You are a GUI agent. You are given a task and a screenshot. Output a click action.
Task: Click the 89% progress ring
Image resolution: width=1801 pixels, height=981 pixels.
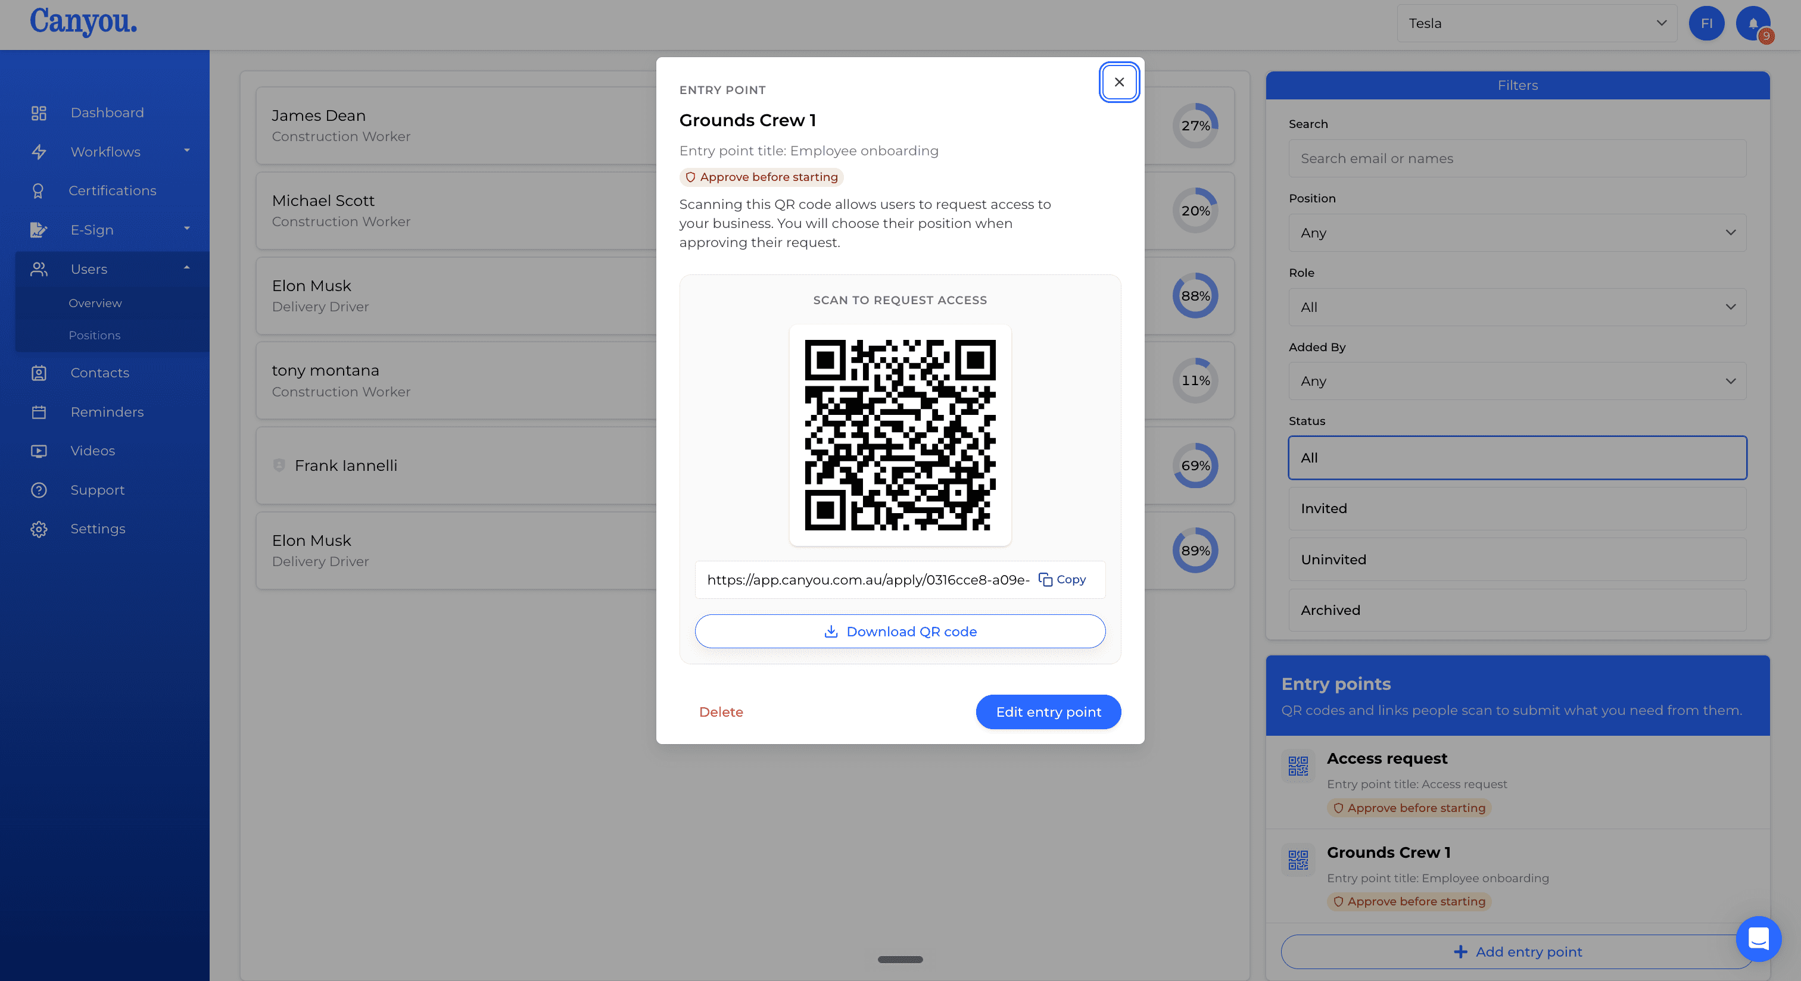pyautogui.click(x=1195, y=551)
